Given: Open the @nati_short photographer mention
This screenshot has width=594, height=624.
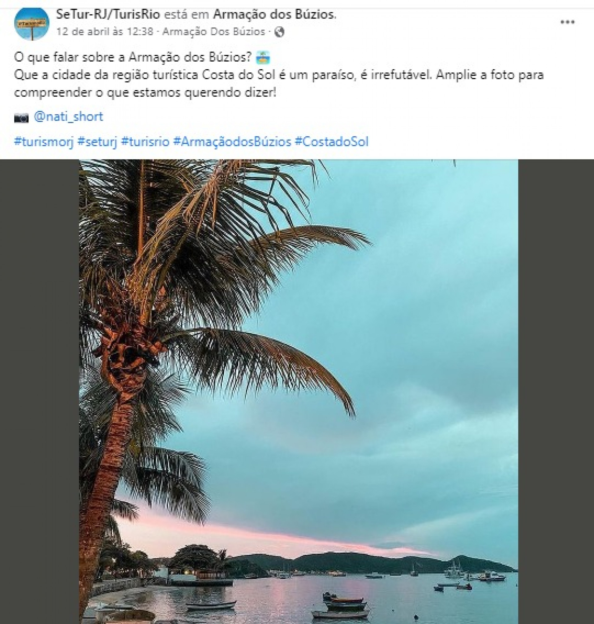Looking at the screenshot, I should tap(68, 117).
